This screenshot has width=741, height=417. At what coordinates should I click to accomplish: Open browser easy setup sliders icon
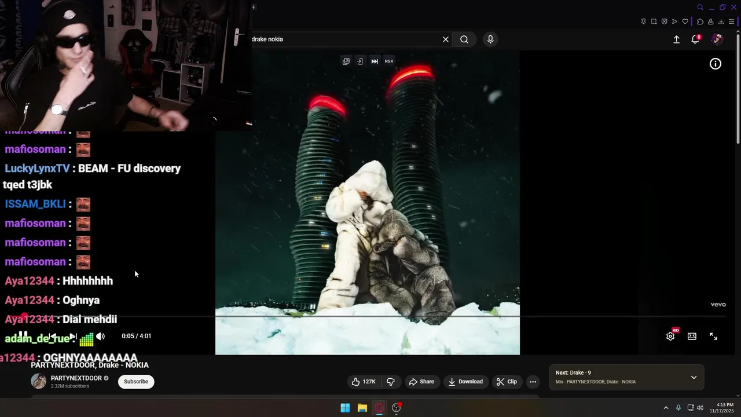tap(732, 22)
